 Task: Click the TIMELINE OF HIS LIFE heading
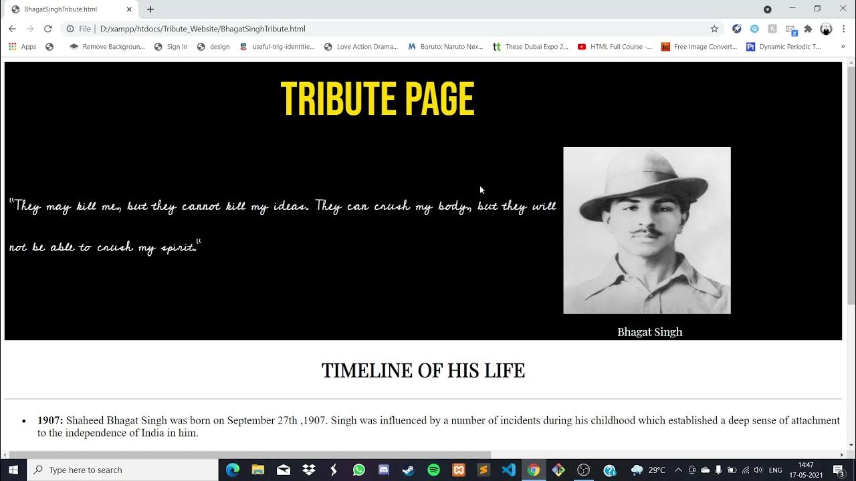click(x=423, y=371)
